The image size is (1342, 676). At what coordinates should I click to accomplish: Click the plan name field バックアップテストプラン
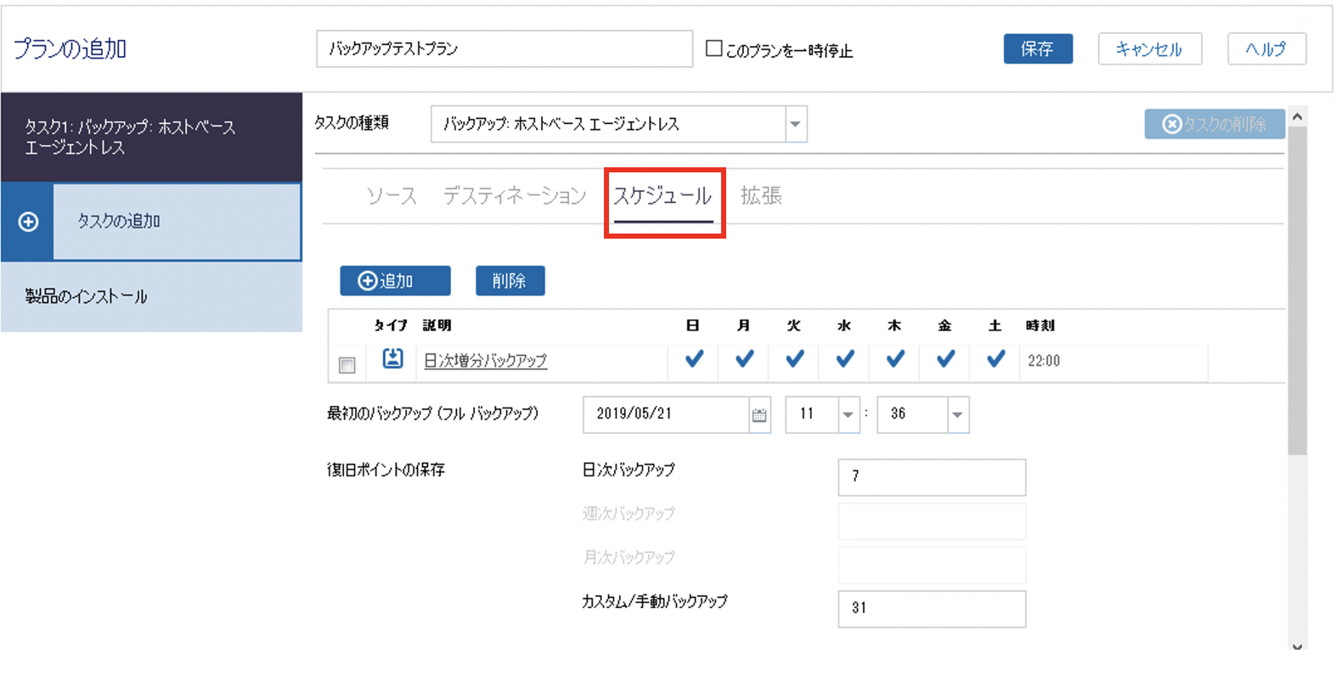(505, 49)
